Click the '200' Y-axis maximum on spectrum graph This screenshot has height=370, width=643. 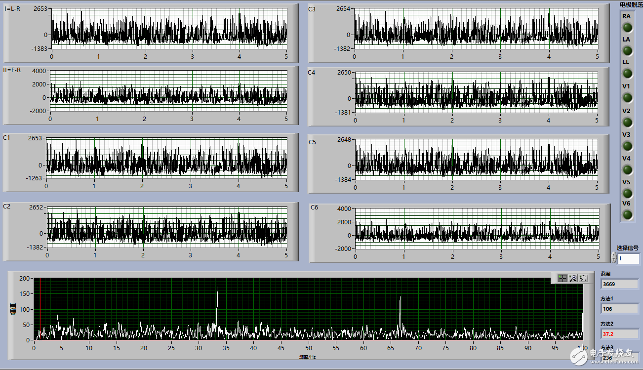pyautogui.click(x=25, y=279)
